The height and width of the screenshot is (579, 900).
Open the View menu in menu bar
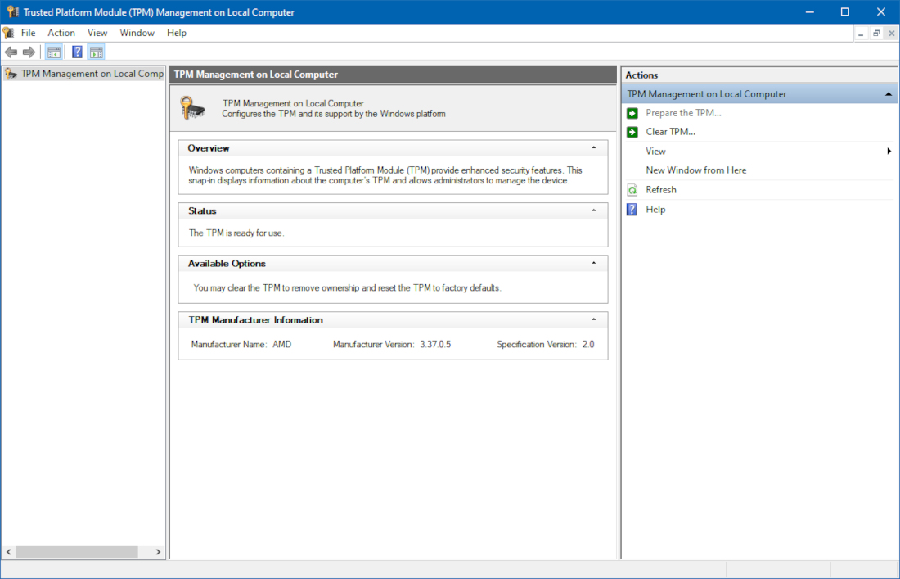coord(97,33)
